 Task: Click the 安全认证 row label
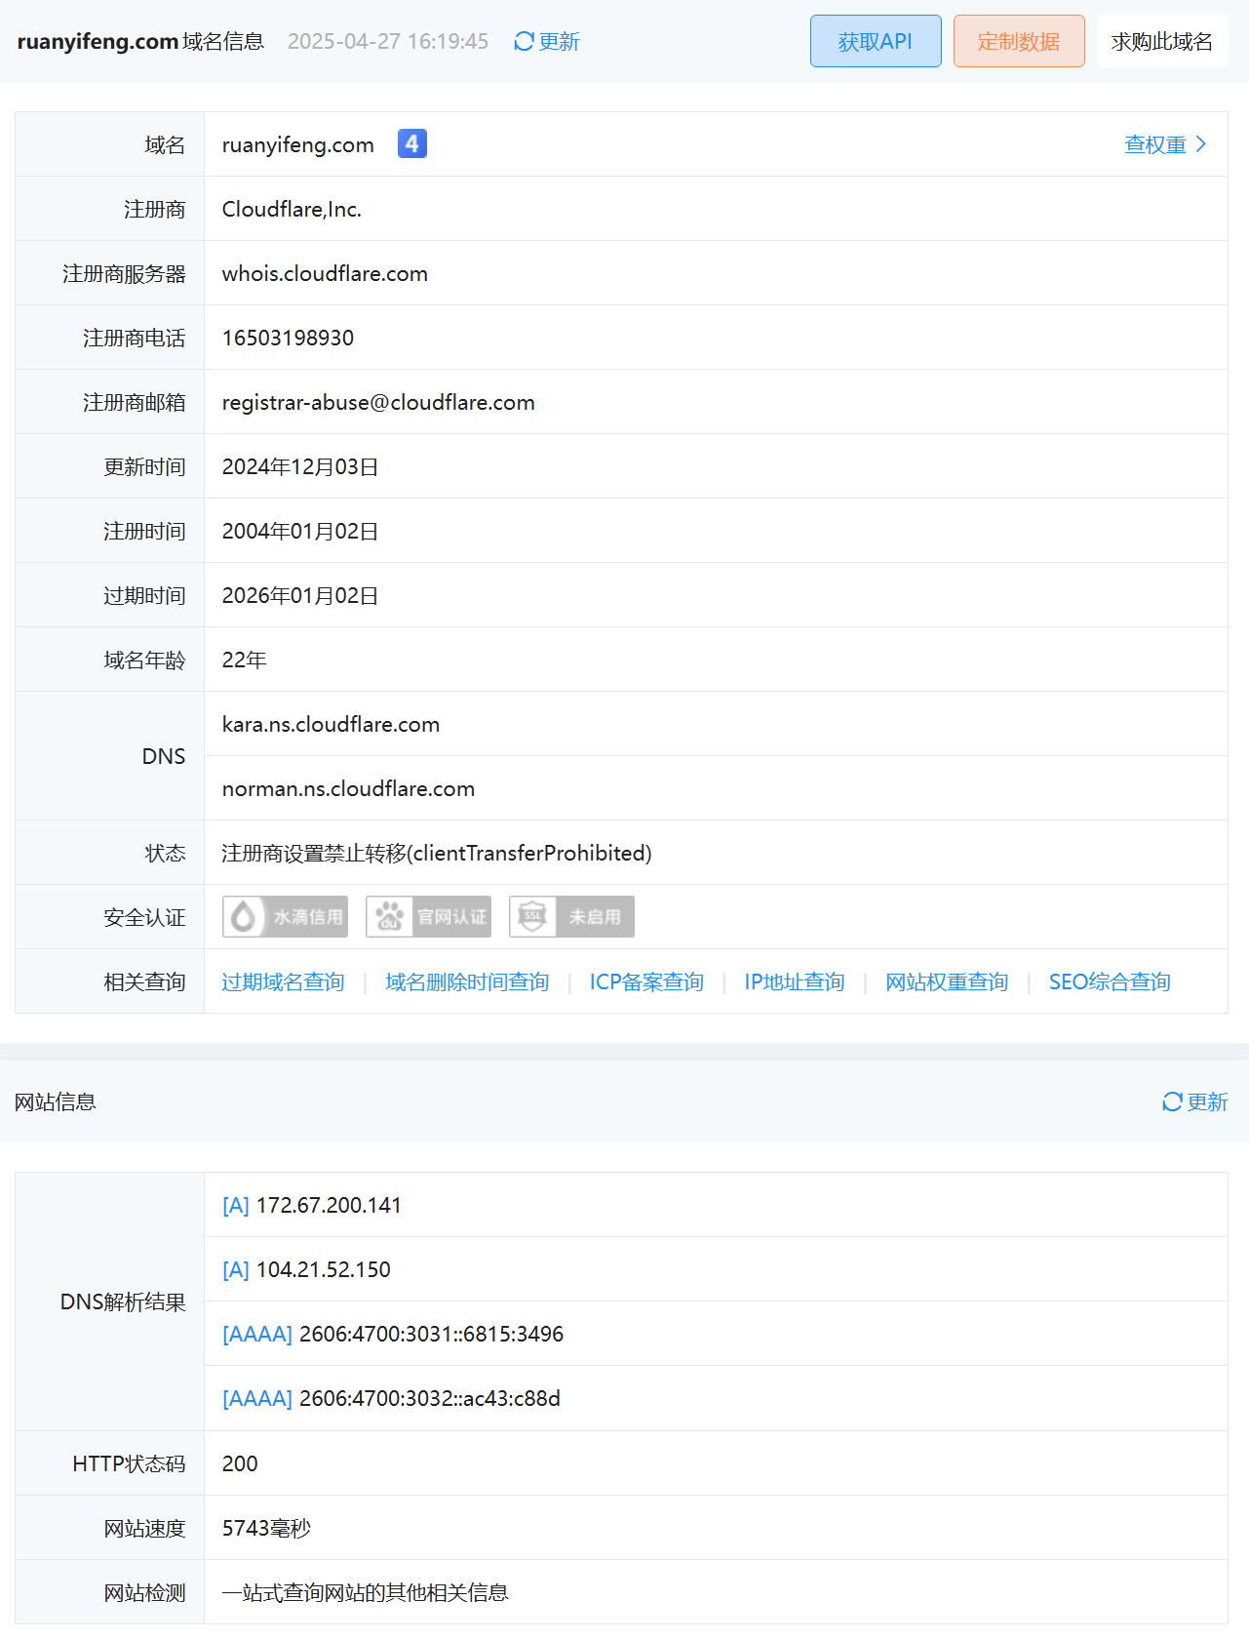coord(144,917)
